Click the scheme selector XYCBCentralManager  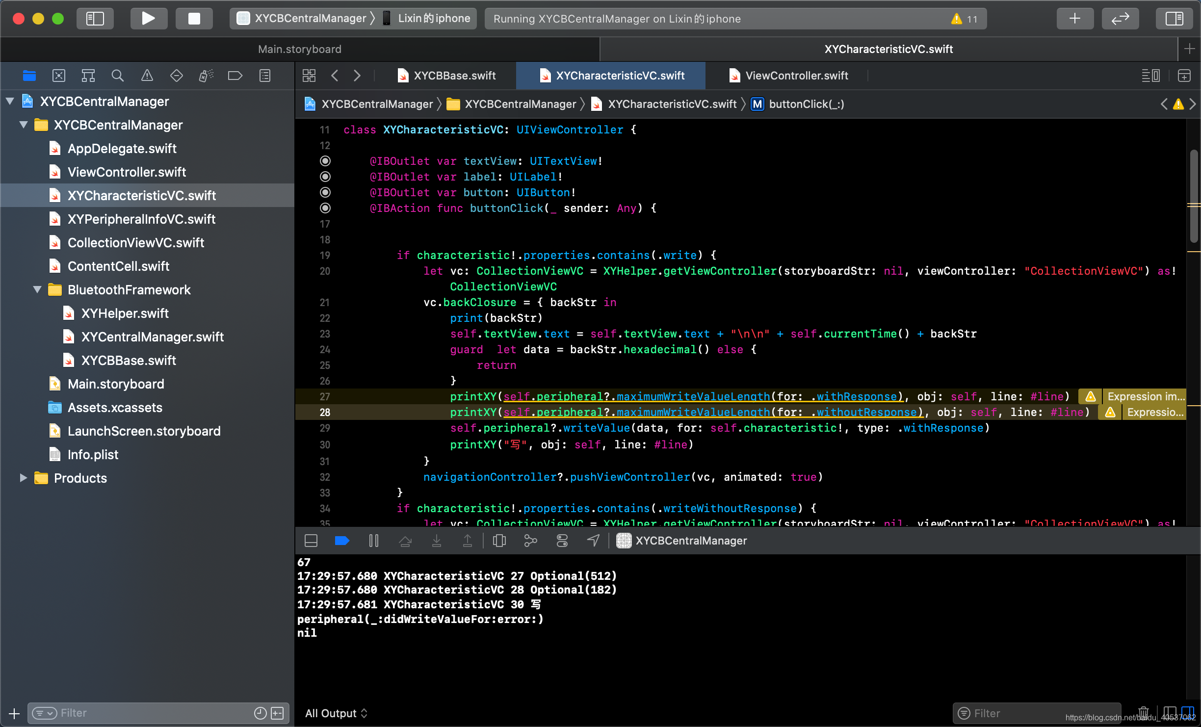(305, 18)
